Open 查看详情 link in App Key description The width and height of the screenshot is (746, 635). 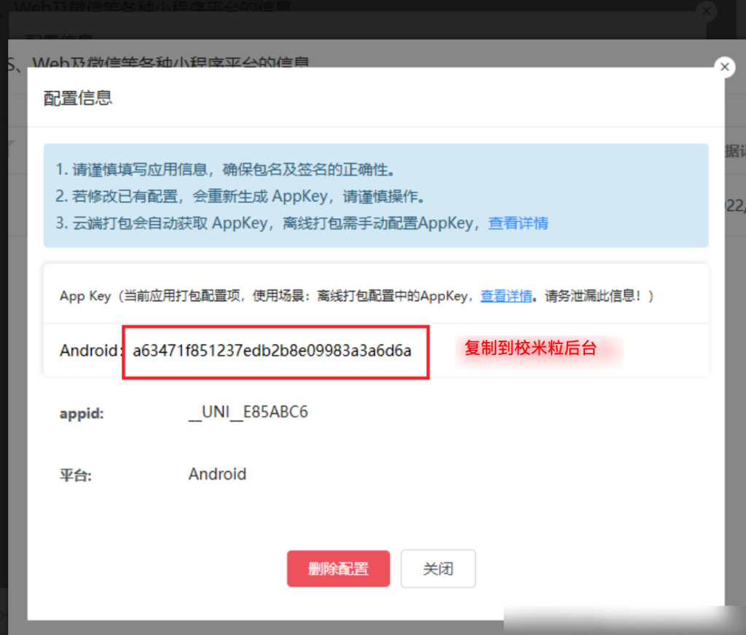506,296
